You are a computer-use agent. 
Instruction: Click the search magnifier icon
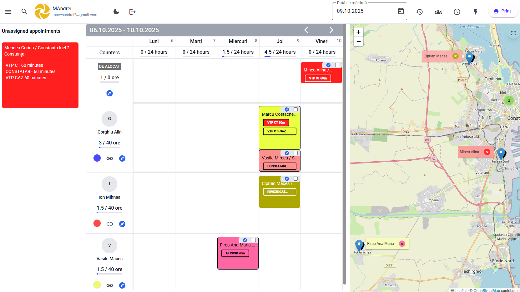click(24, 12)
